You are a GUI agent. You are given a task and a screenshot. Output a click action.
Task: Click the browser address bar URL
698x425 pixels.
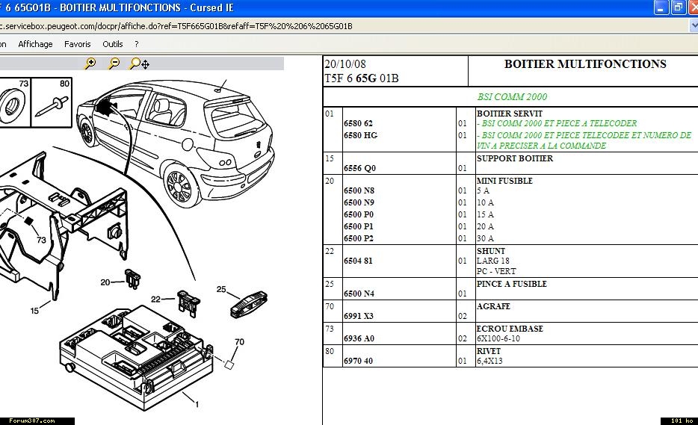(x=176, y=26)
